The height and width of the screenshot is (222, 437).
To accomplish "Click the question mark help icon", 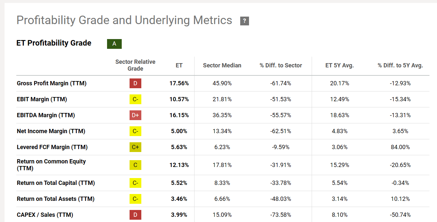I will (244, 21).
